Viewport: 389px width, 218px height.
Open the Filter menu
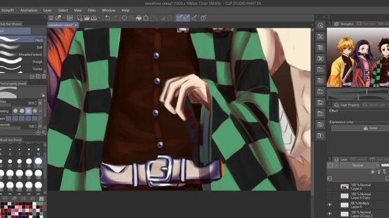click(92, 10)
